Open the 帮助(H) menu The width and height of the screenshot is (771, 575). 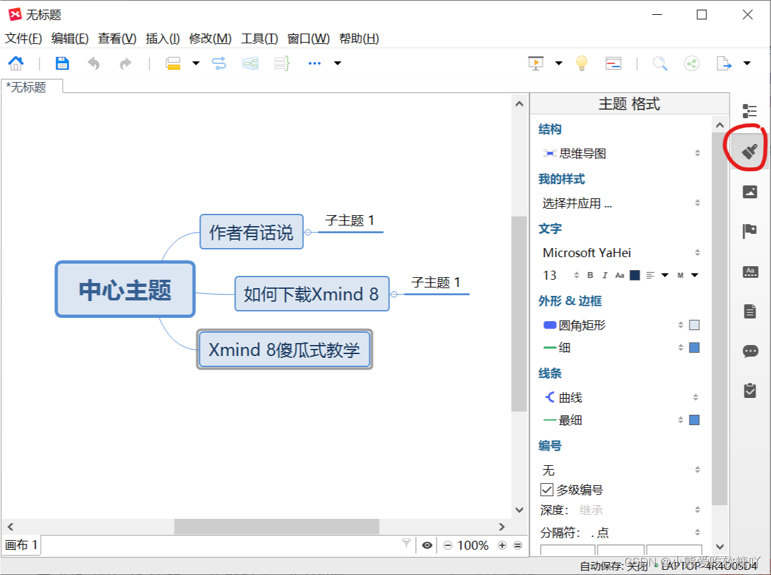pyautogui.click(x=359, y=38)
